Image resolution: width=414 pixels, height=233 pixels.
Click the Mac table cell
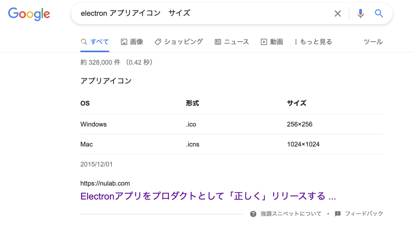click(x=87, y=144)
